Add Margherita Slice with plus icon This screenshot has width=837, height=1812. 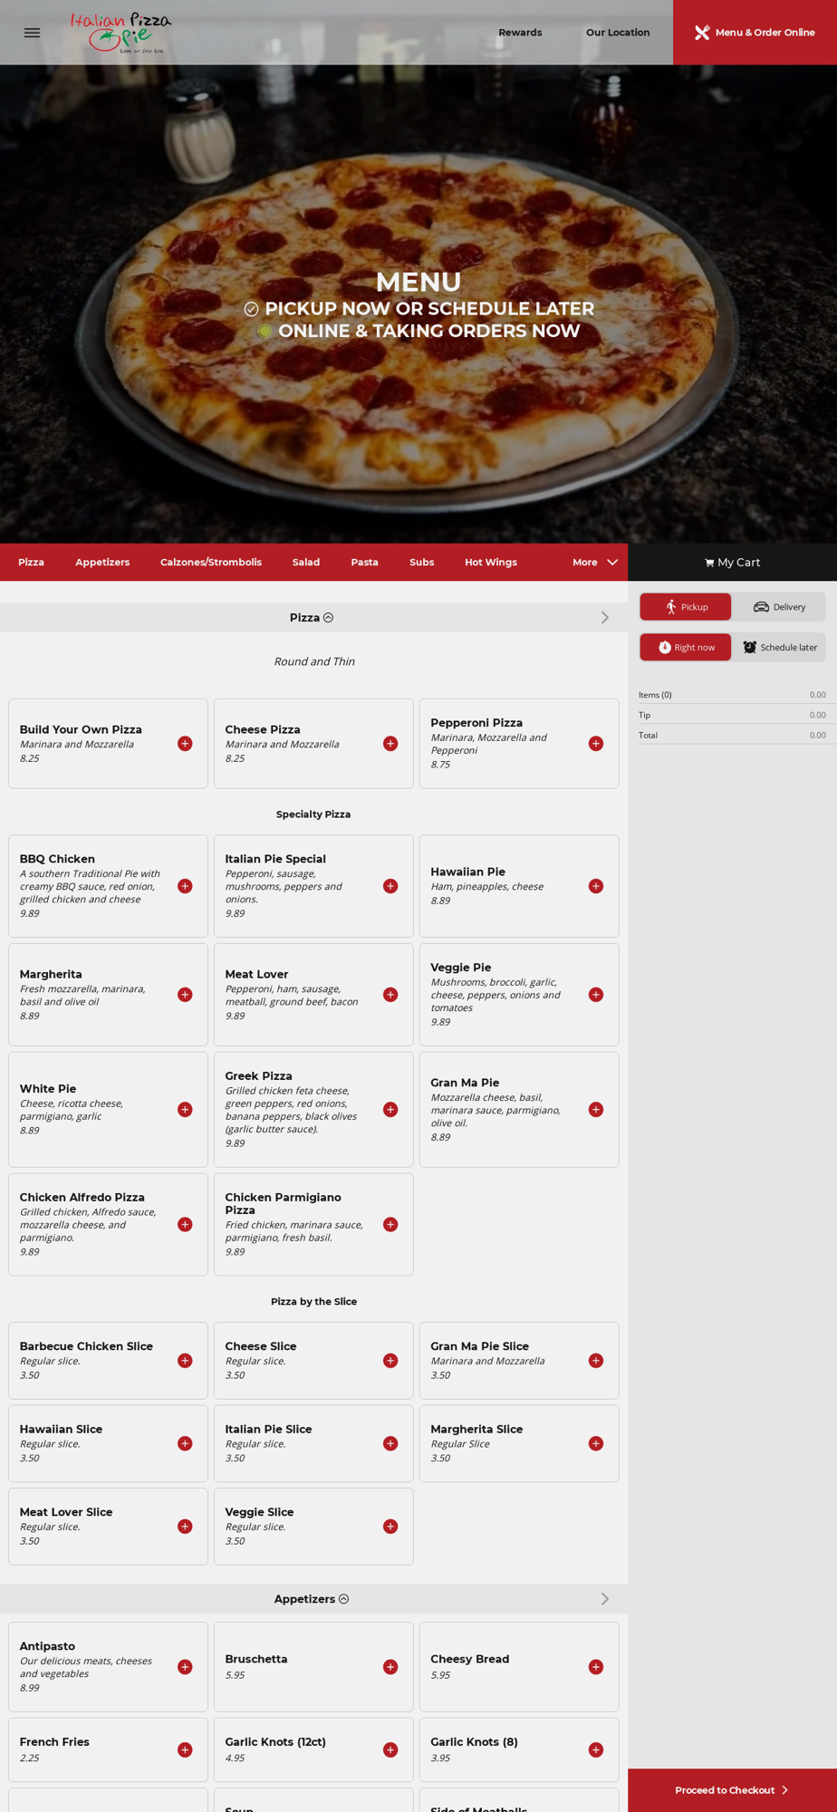(596, 1444)
